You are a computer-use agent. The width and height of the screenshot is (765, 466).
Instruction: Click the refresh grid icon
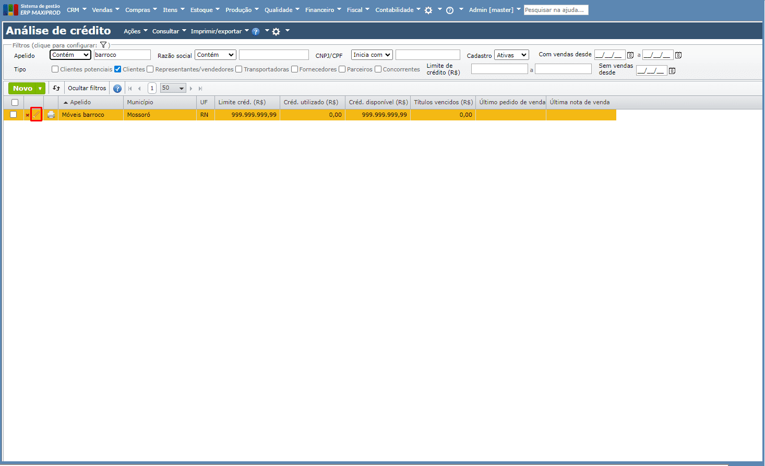(x=56, y=88)
